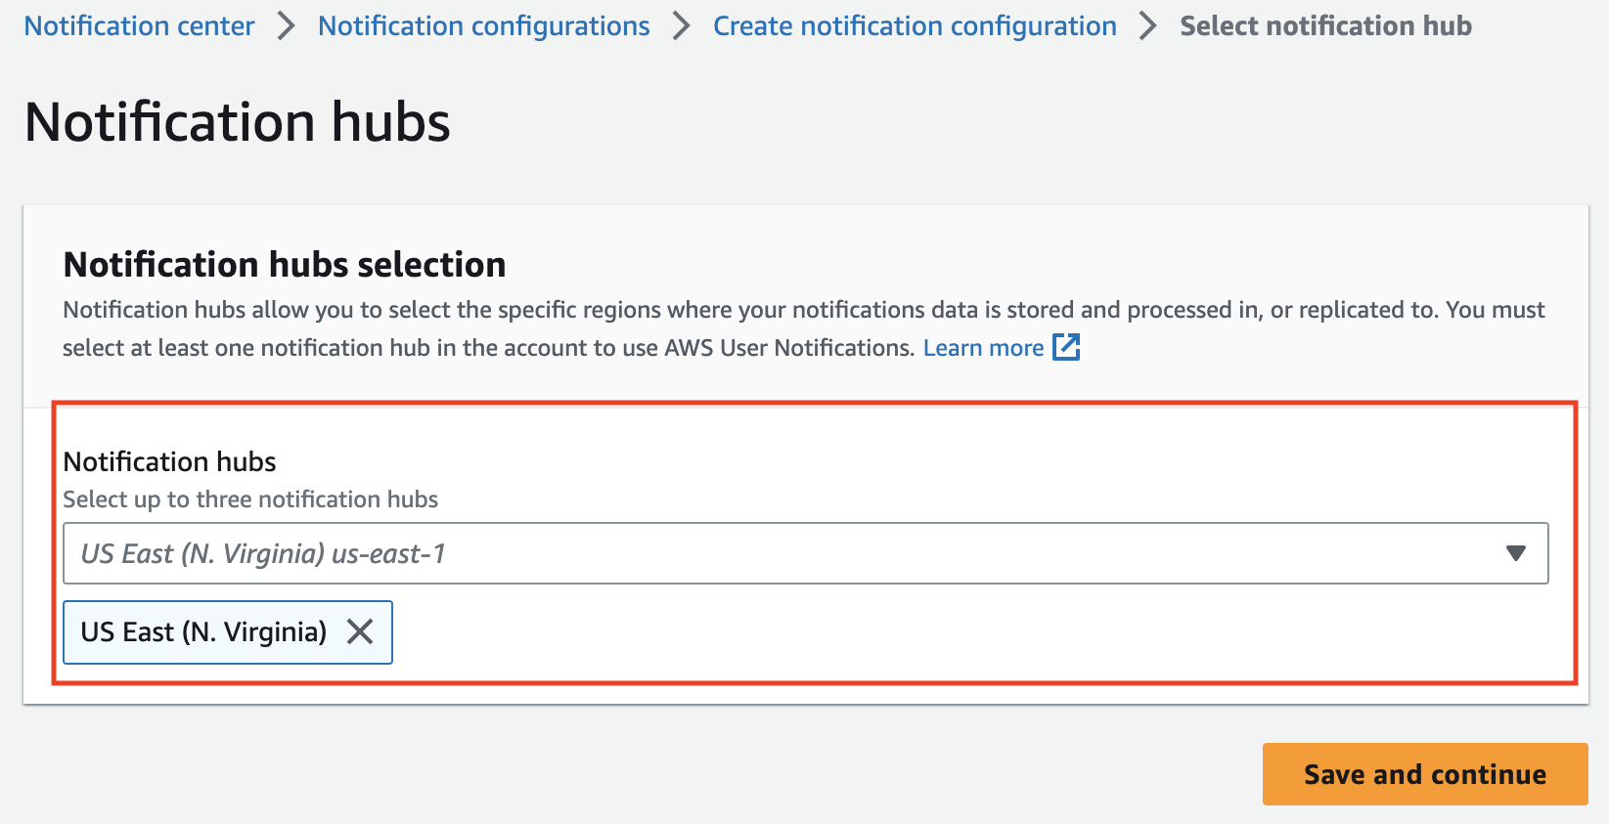Viewport: 1609px width, 824px height.
Task: Click the Notification hubs selection heading
Action: click(285, 265)
